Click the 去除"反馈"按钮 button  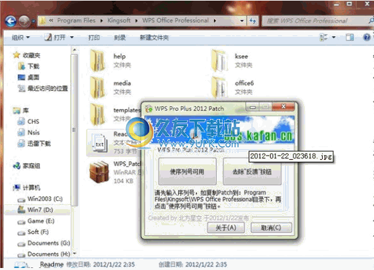(252, 171)
